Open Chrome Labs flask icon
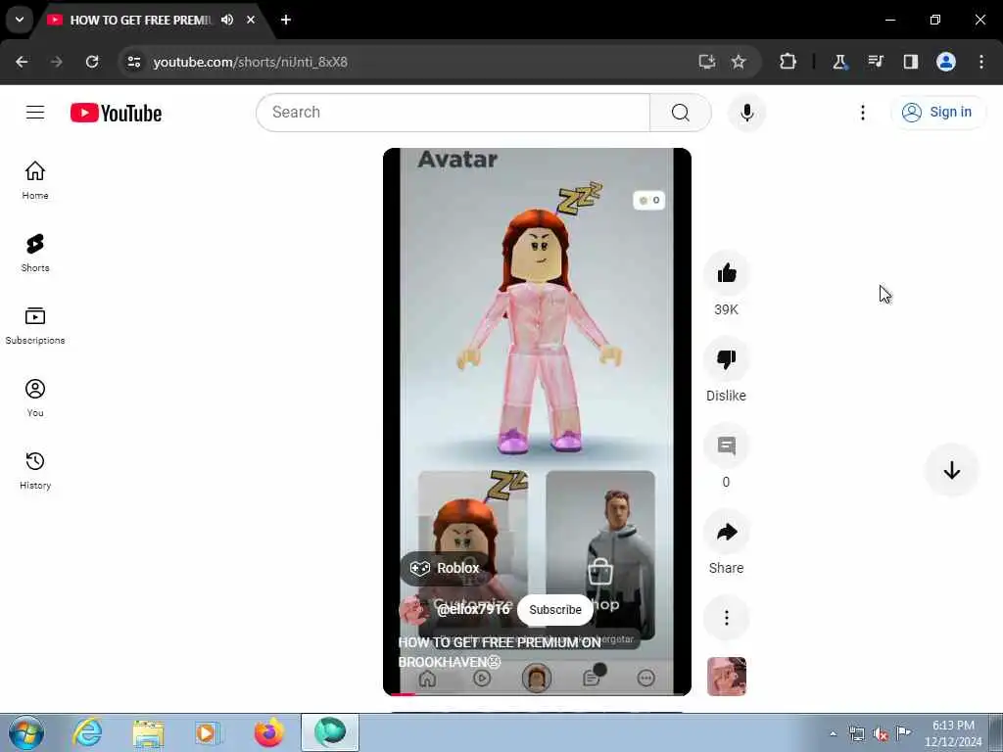The height and width of the screenshot is (752, 1003). [x=839, y=62]
